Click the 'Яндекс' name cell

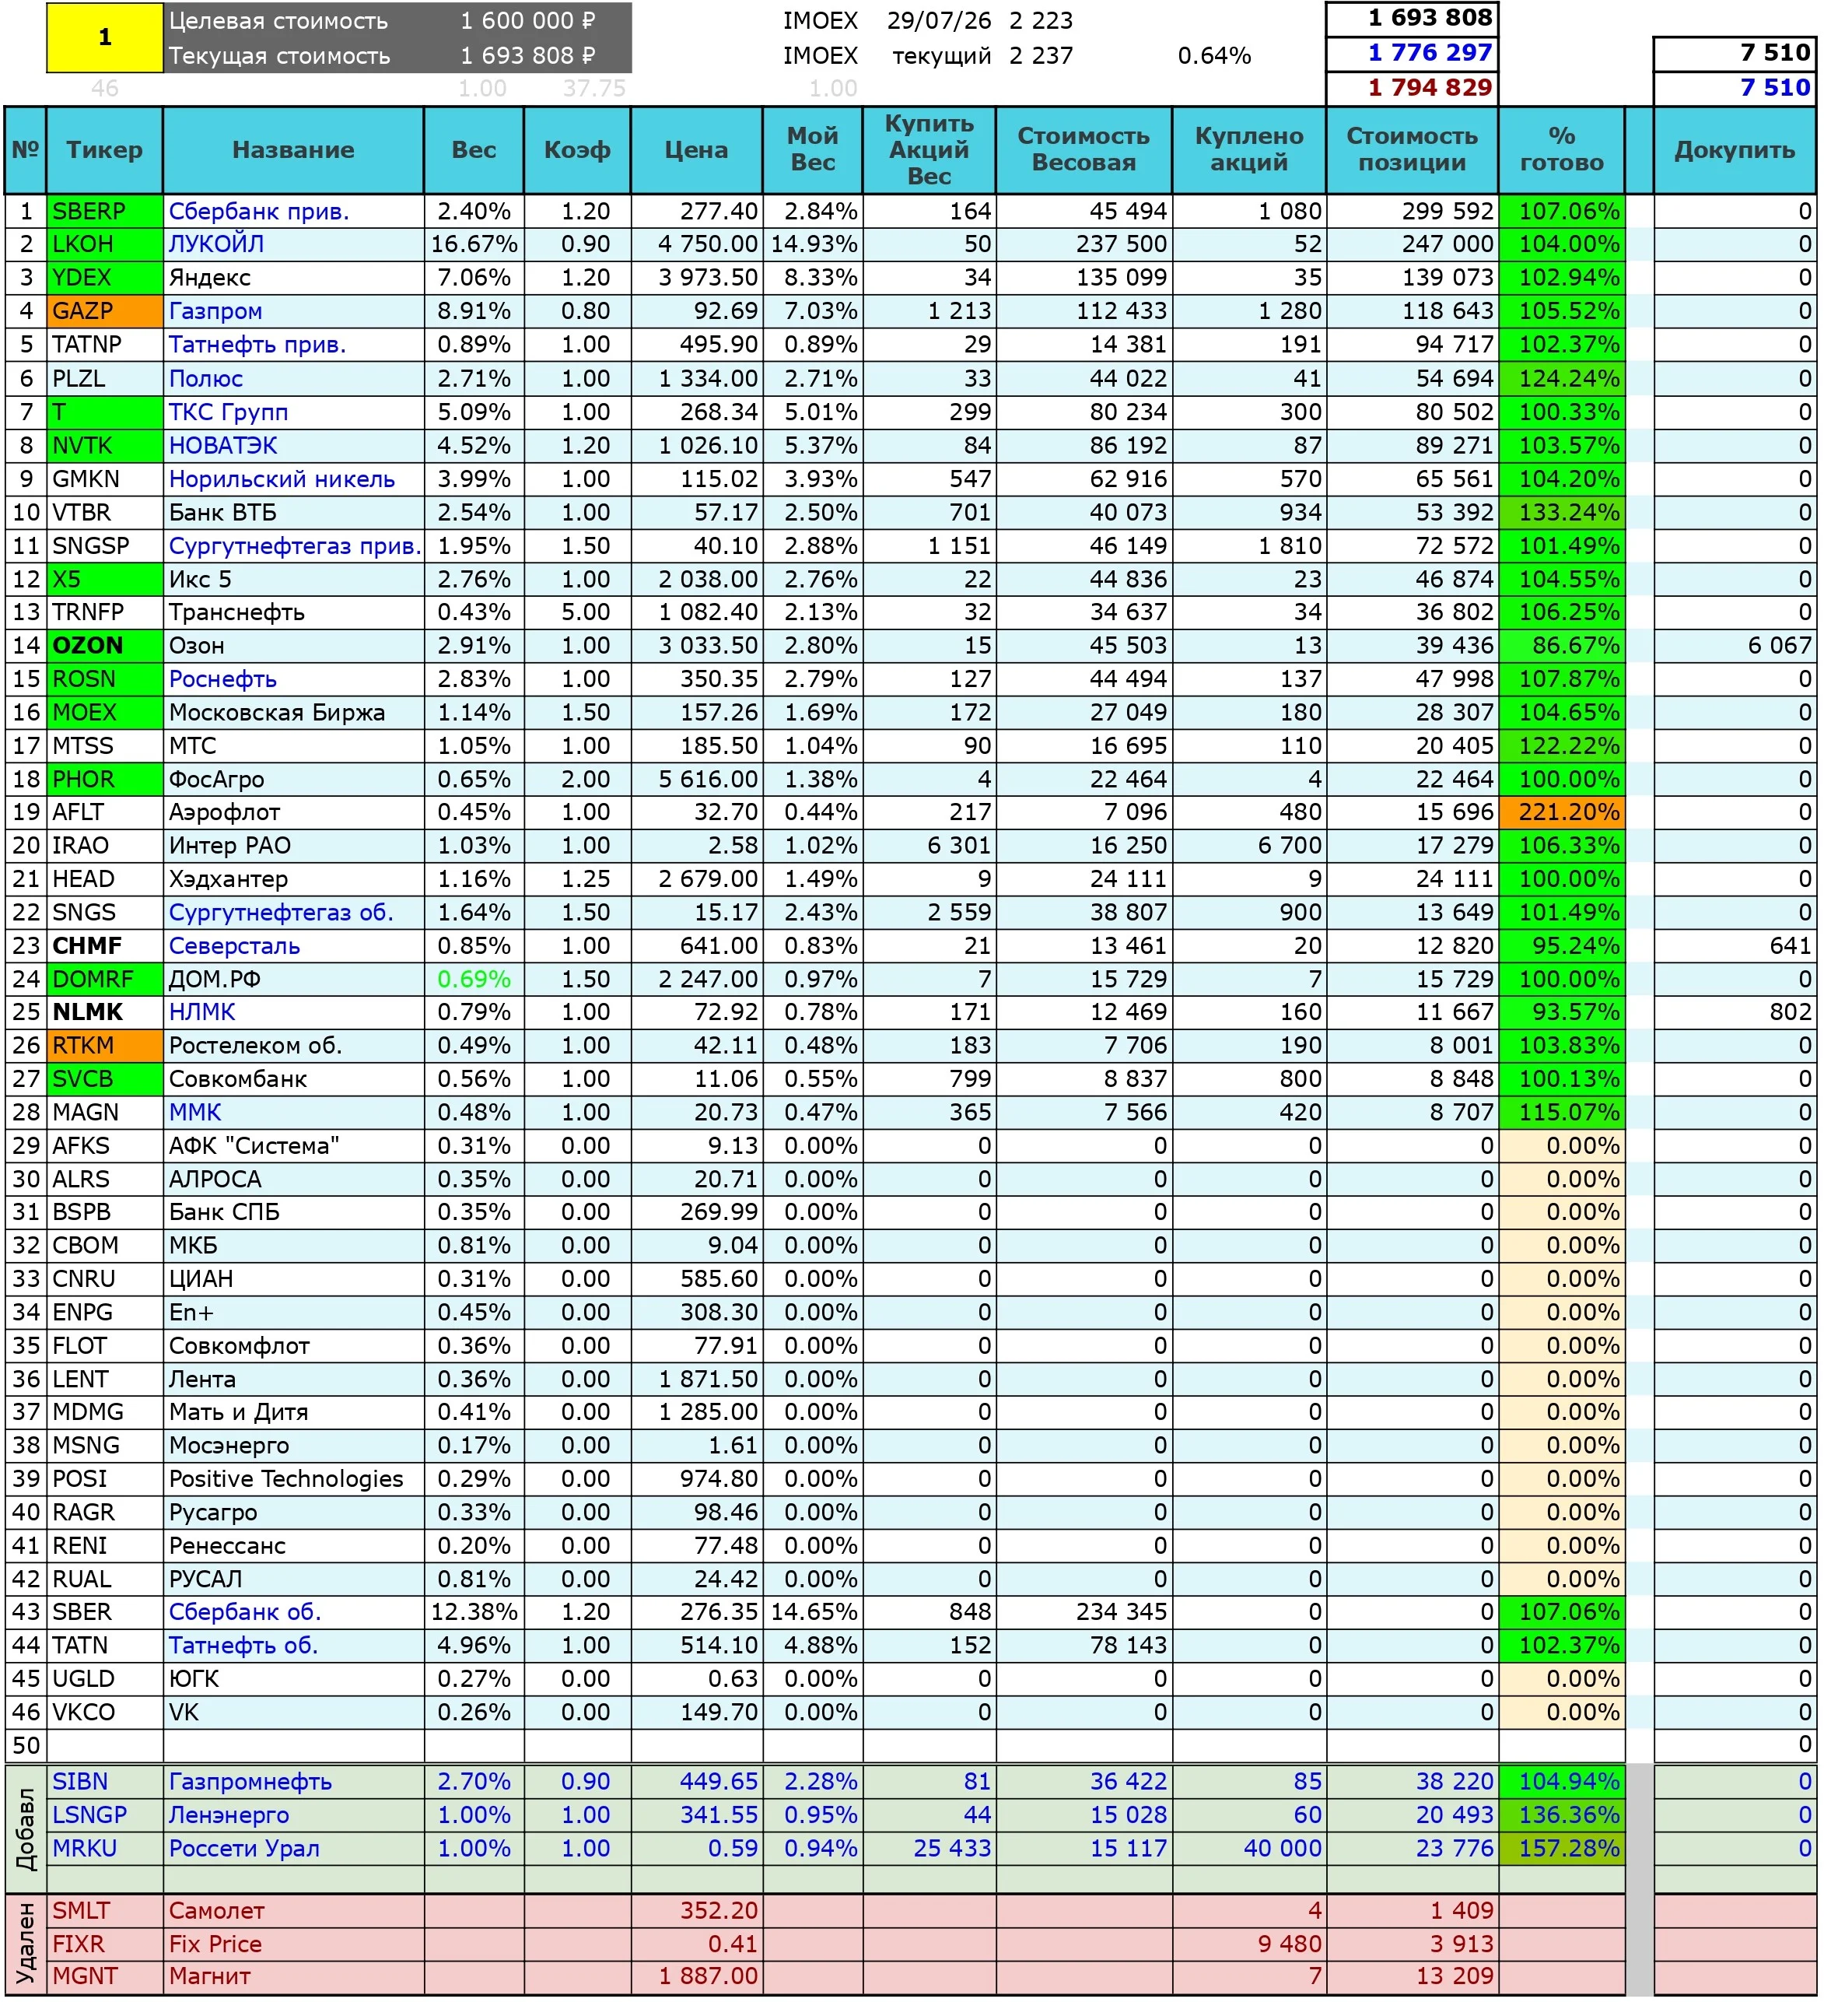(293, 278)
